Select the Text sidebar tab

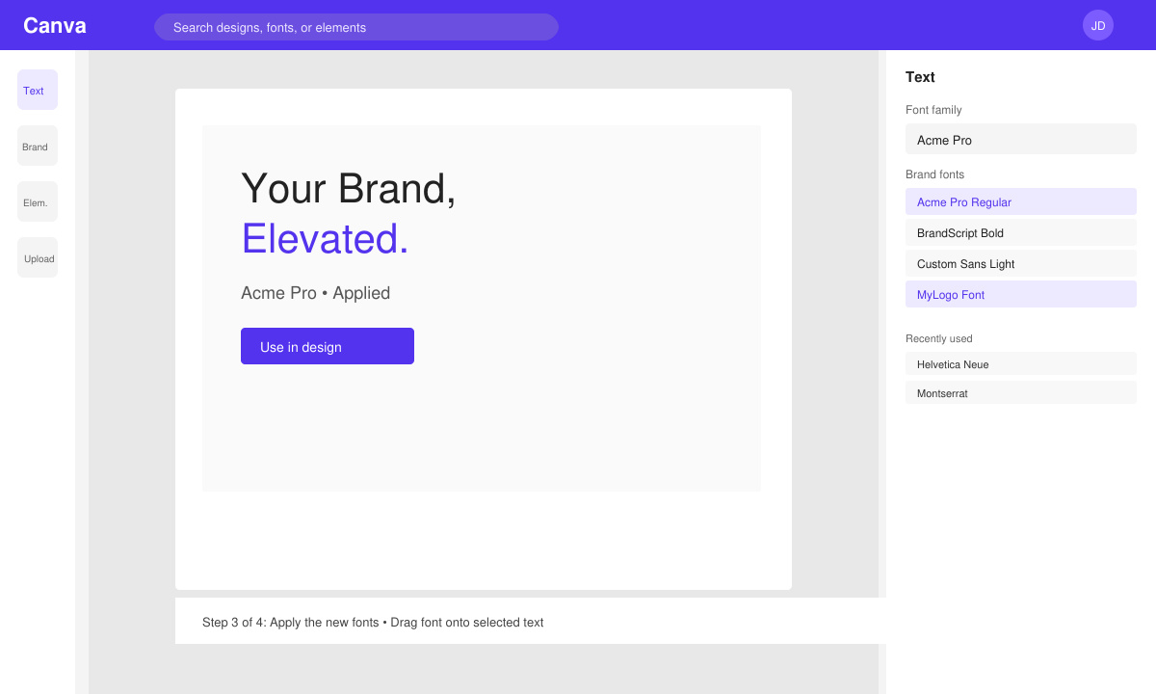click(38, 90)
